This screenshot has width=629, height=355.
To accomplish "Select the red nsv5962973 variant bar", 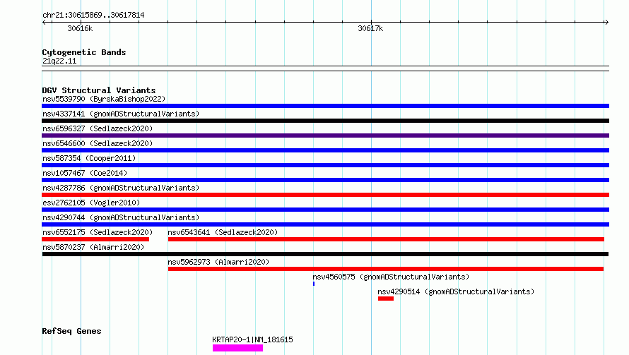I will [x=386, y=269].
